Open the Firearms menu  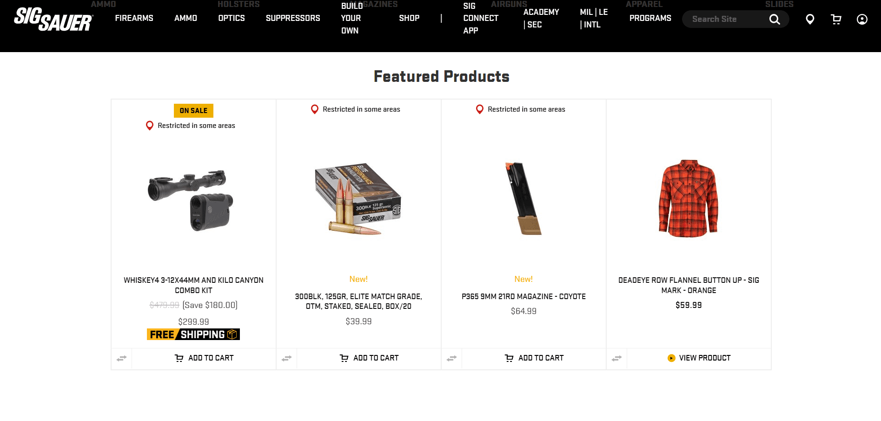click(x=134, y=18)
